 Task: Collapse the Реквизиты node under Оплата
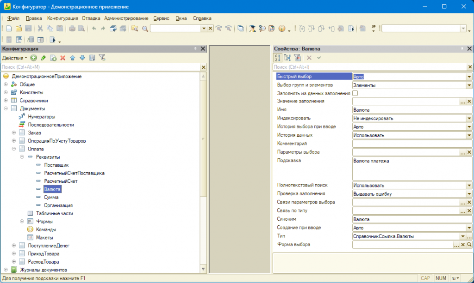(22, 157)
